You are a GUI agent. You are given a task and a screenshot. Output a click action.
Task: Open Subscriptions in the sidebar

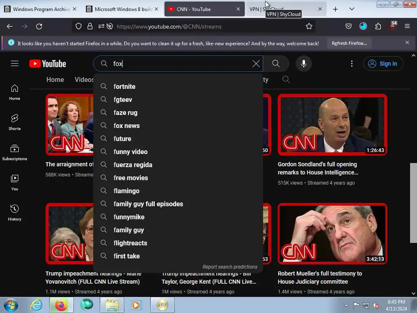click(x=15, y=152)
